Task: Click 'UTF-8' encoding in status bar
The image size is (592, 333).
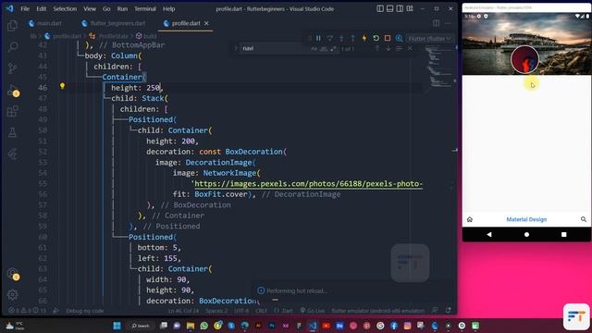Action: pyautogui.click(x=241, y=311)
